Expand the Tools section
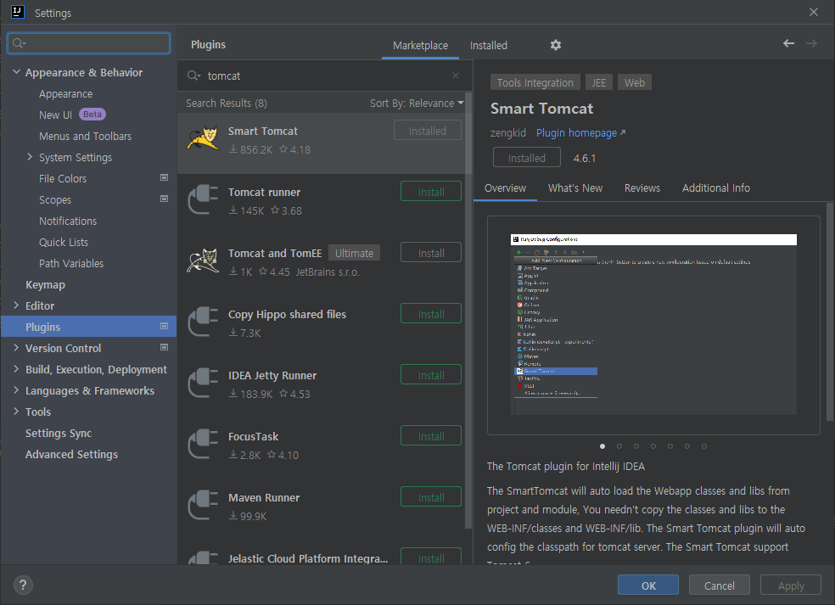The height and width of the screenshot is (605, 835). point(16,412)
